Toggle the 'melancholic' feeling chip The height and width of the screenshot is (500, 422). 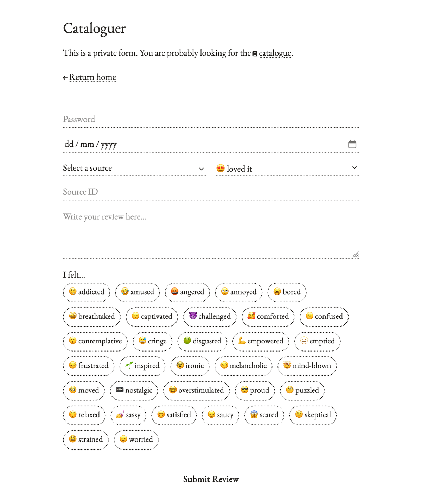tap(243, 366)
